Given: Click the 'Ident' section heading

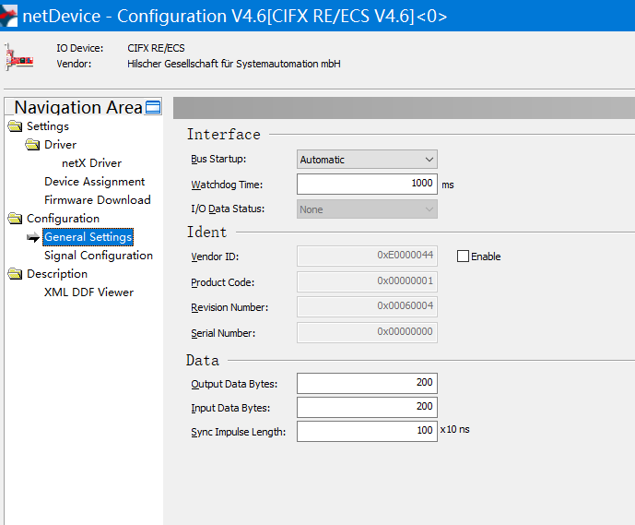Looking at the screenshot, I should 206,232.
